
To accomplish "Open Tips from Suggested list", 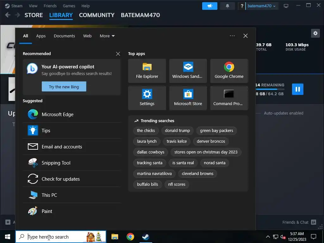I will coord(72,131).
